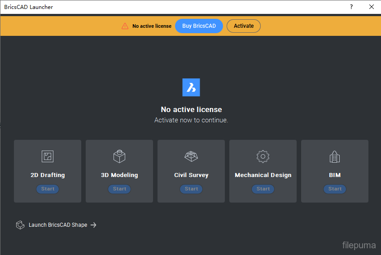
Task: Start the BIM workspace
Action: click(x=335, y=189)
